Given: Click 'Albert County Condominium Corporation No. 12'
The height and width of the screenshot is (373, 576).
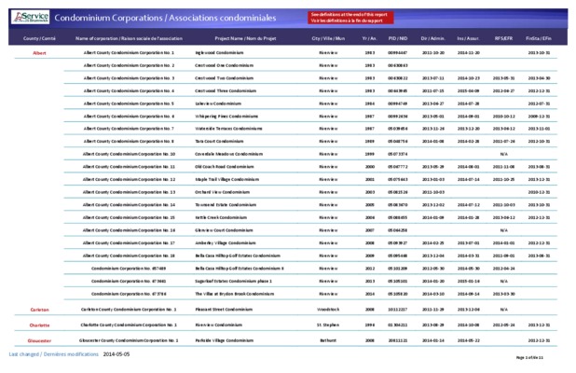Looking at the screenshot, I should tap(129, 179).
